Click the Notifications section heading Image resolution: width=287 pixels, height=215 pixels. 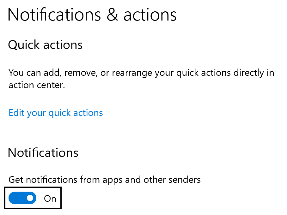[x=43, y=153]
